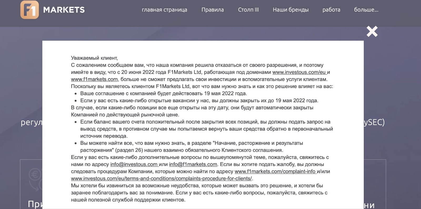Open investous complaints-procedure-for-clients link
The height and width of the screenshot is (209, 421).
point(162,178)
